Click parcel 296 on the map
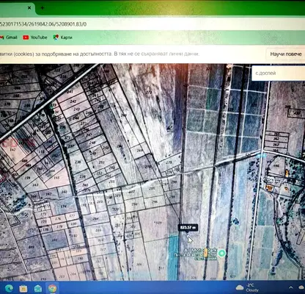 (155, 202)
